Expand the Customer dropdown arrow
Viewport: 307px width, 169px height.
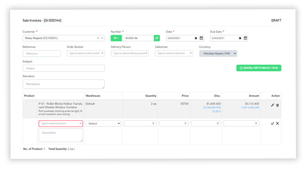[102, 38]
